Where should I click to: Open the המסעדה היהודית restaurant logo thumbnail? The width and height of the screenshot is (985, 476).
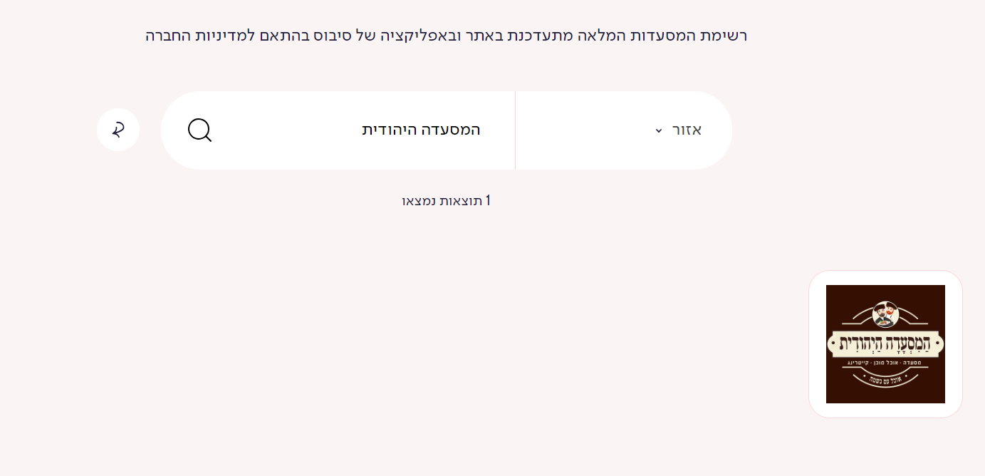coord(885,344)
